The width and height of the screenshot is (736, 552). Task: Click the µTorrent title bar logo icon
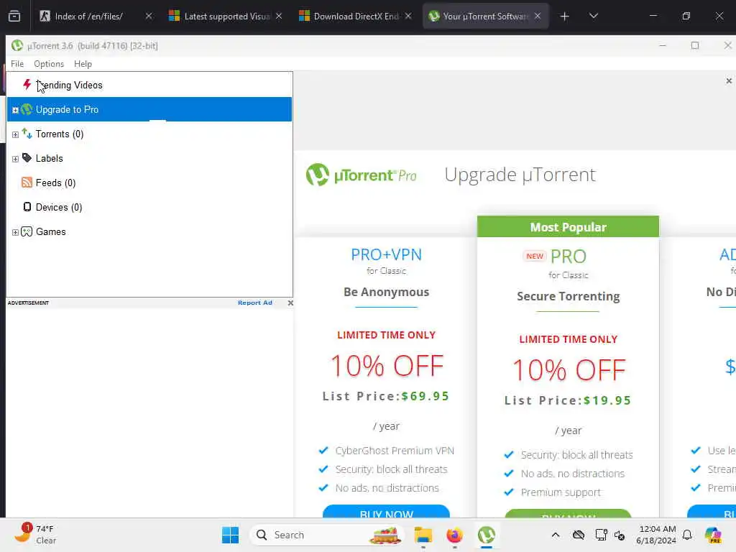[17, 45]
